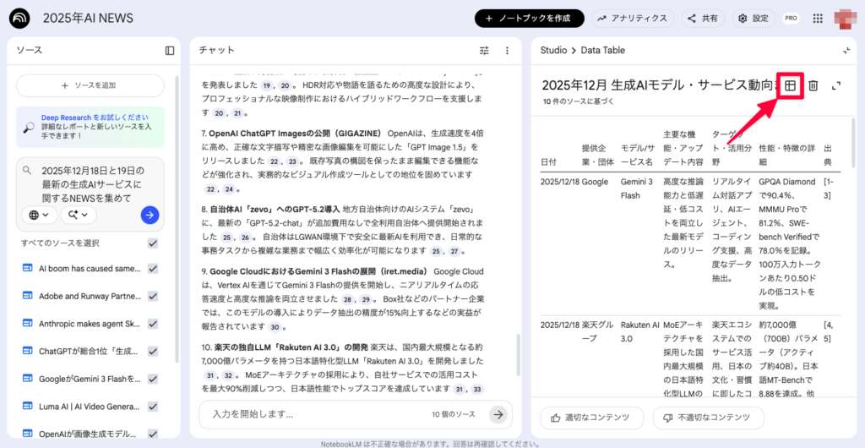Click the 日付 column header
The height and width of the screenshot is (448, 865).
point(548,162)
